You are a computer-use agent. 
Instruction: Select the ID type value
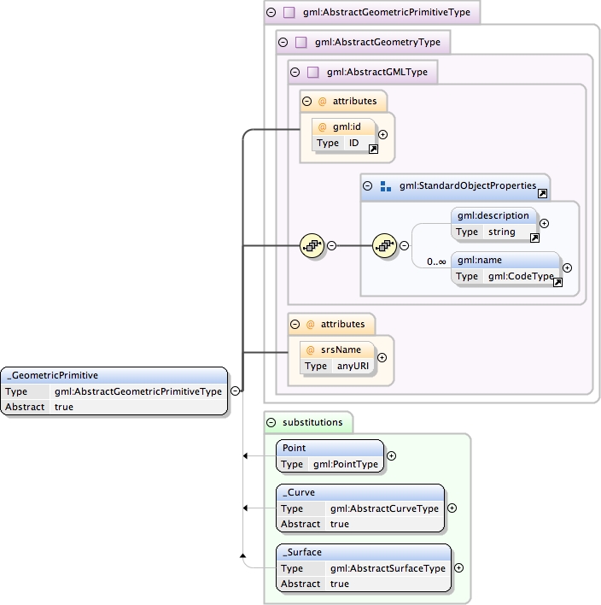click(354, 144)
